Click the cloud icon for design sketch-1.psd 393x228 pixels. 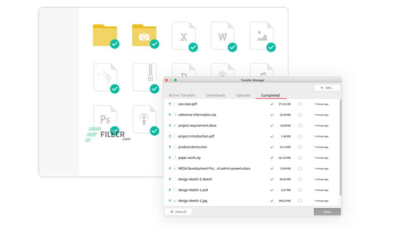[x=300, y=190]
